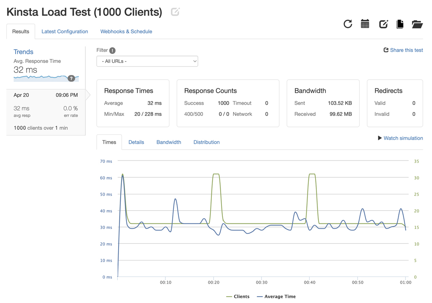Click the 0.0 % err rate value
The width and height of the screenshot is (432, 303).
pos(70,108)
